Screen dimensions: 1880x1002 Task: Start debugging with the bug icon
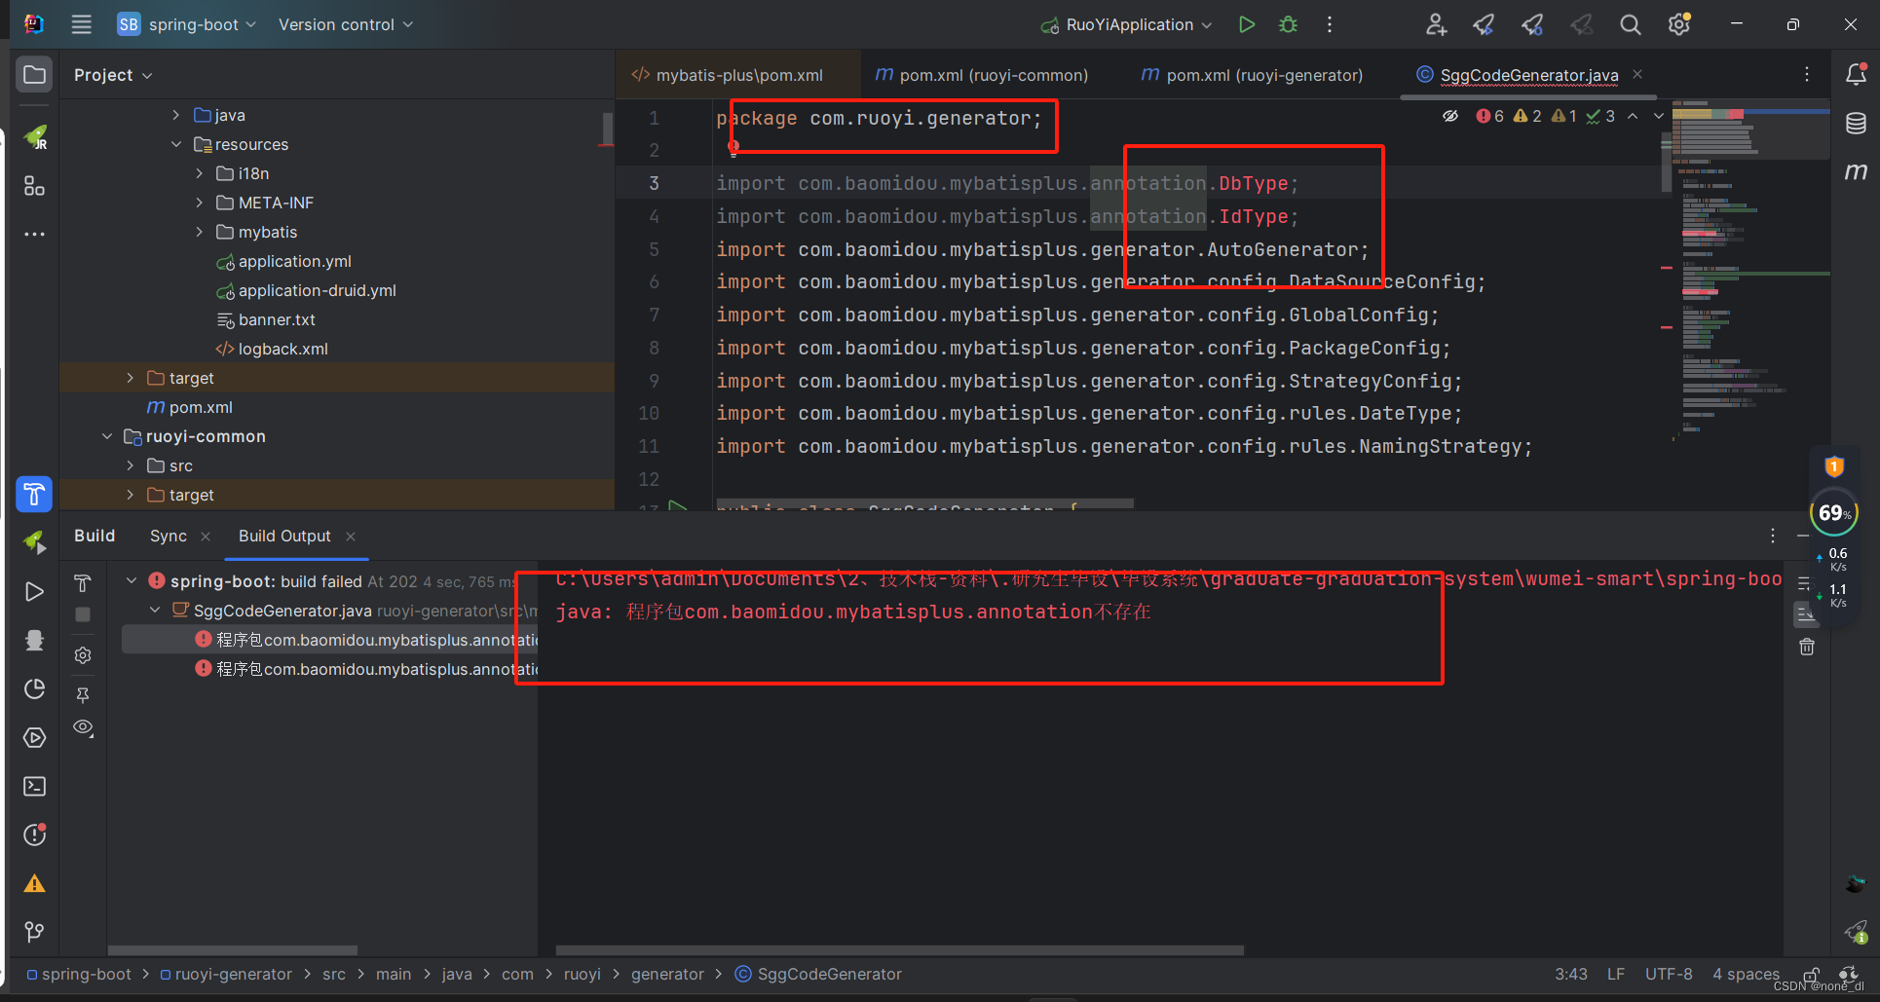coord(1288,24)
